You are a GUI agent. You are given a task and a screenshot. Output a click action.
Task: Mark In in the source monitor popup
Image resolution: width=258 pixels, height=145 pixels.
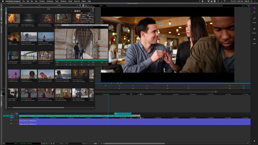(75, 62)
